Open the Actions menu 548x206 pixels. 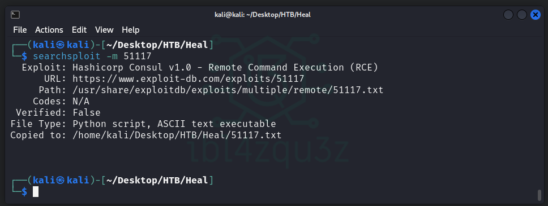point(49,30)
